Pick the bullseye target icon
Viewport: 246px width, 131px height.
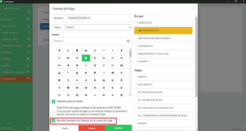point(86,80)
